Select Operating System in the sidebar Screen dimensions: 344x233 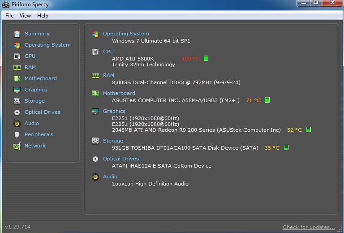coord(47,45)
